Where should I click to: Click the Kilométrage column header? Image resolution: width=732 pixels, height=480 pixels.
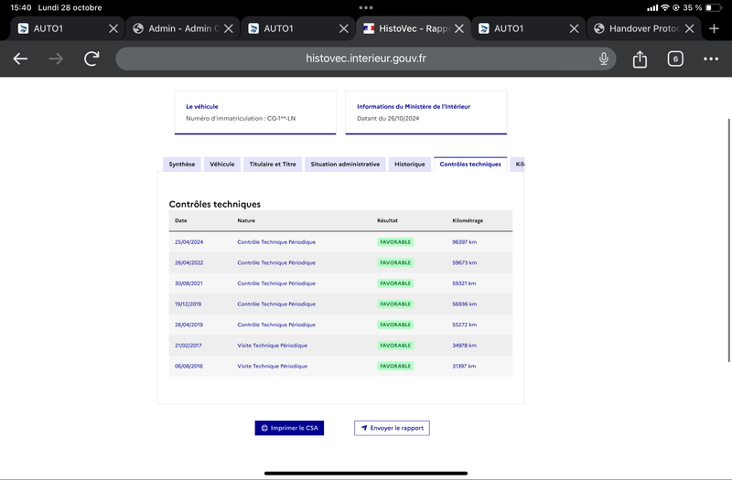(x=468, y=220)
